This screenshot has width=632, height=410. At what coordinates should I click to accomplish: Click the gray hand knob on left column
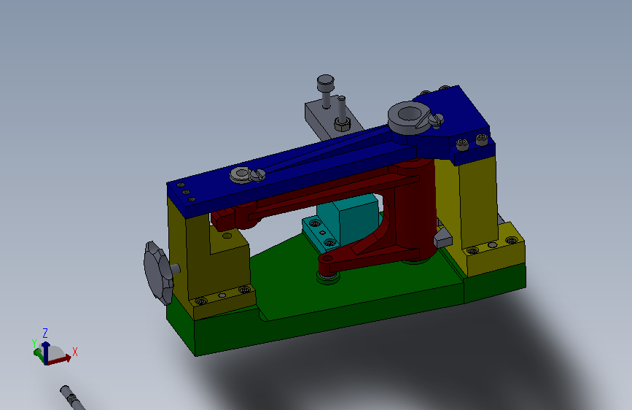(x=158, y=273)
